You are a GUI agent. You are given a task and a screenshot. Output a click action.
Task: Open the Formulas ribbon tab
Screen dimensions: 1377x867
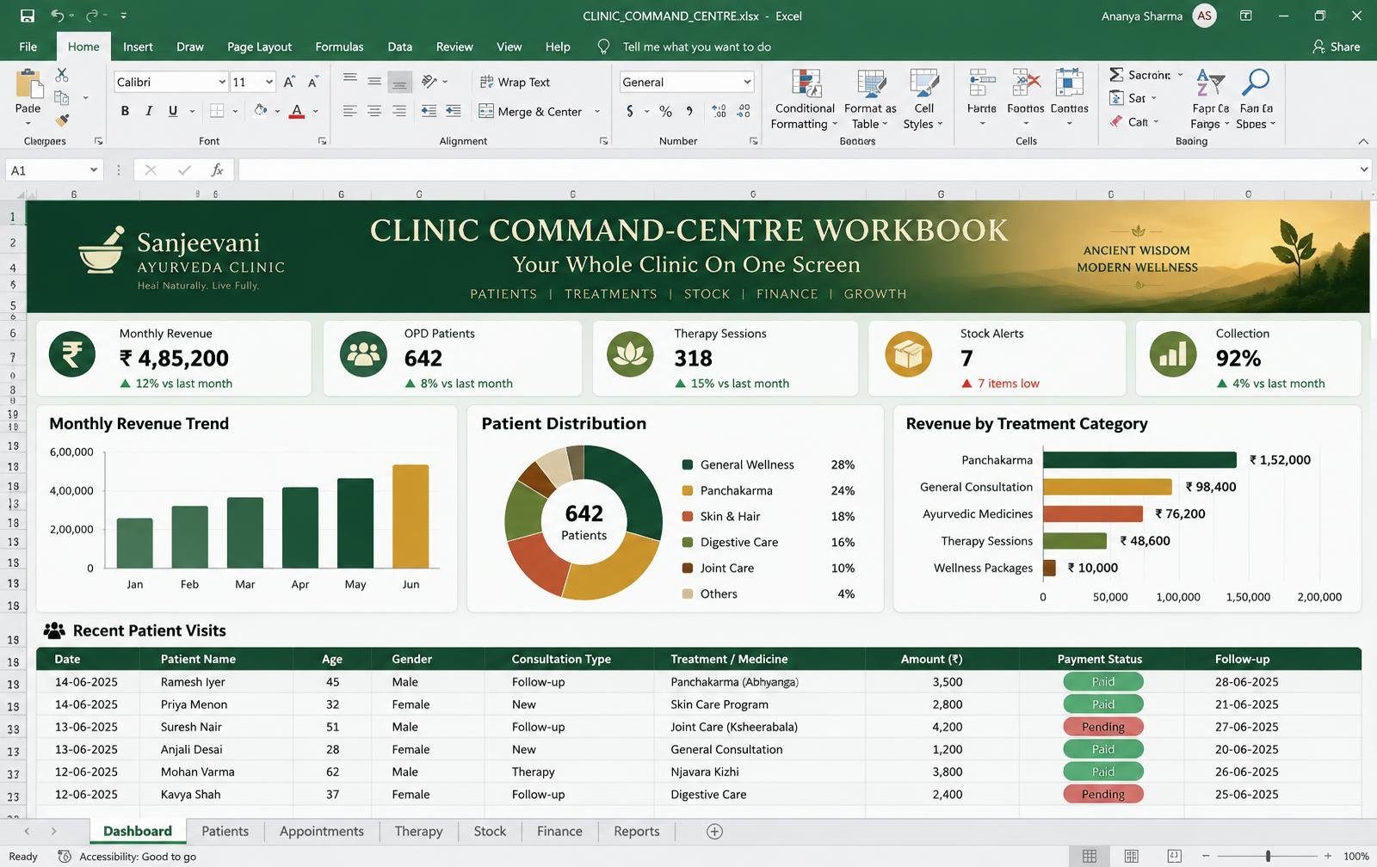[x=339, y=46]
